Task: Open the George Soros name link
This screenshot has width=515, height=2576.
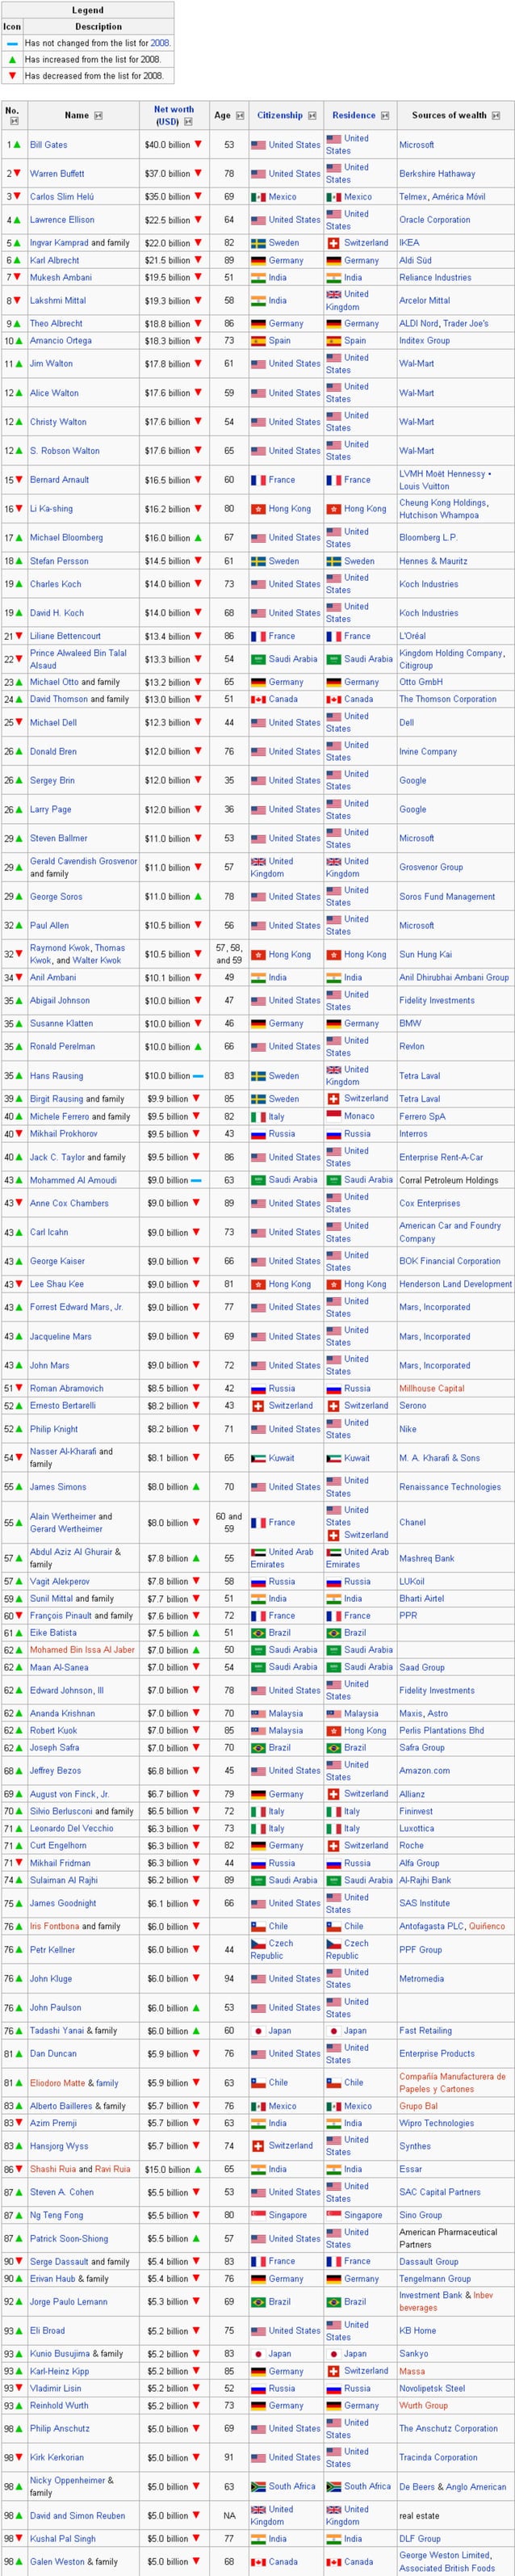Action: [x=56, y=897]
